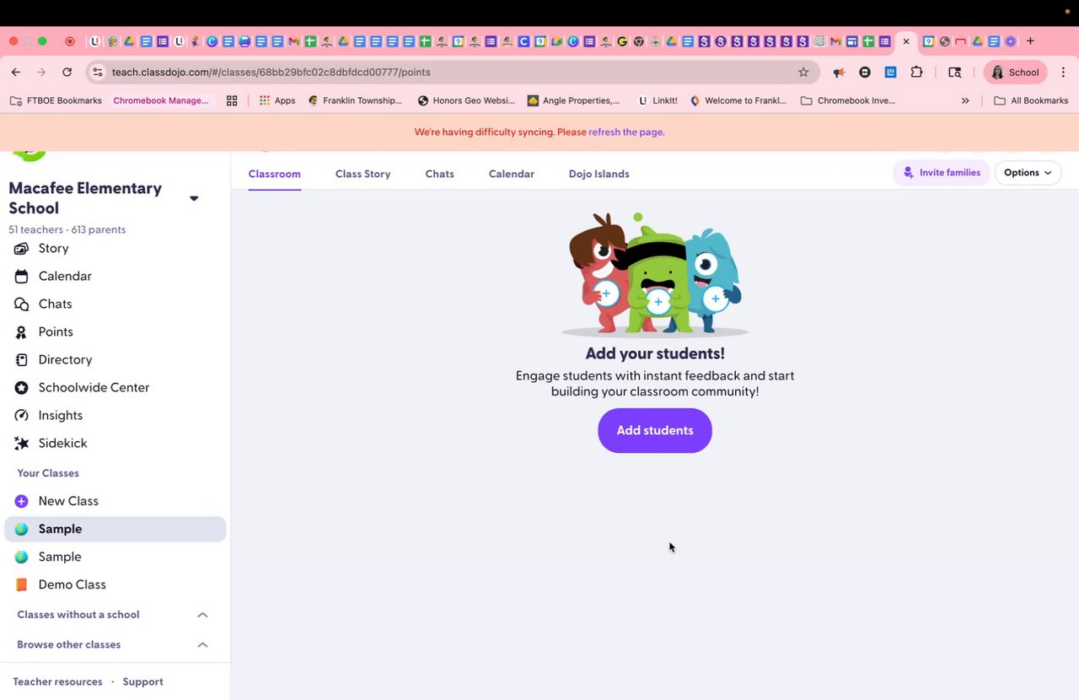Viewport: 1079px width, 700px height.
Task: Open the Options dropdown
Action: click(1028, 173)
